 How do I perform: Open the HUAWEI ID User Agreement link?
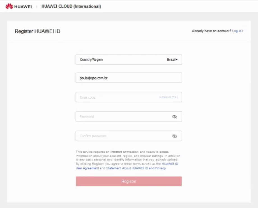(87, 168)
